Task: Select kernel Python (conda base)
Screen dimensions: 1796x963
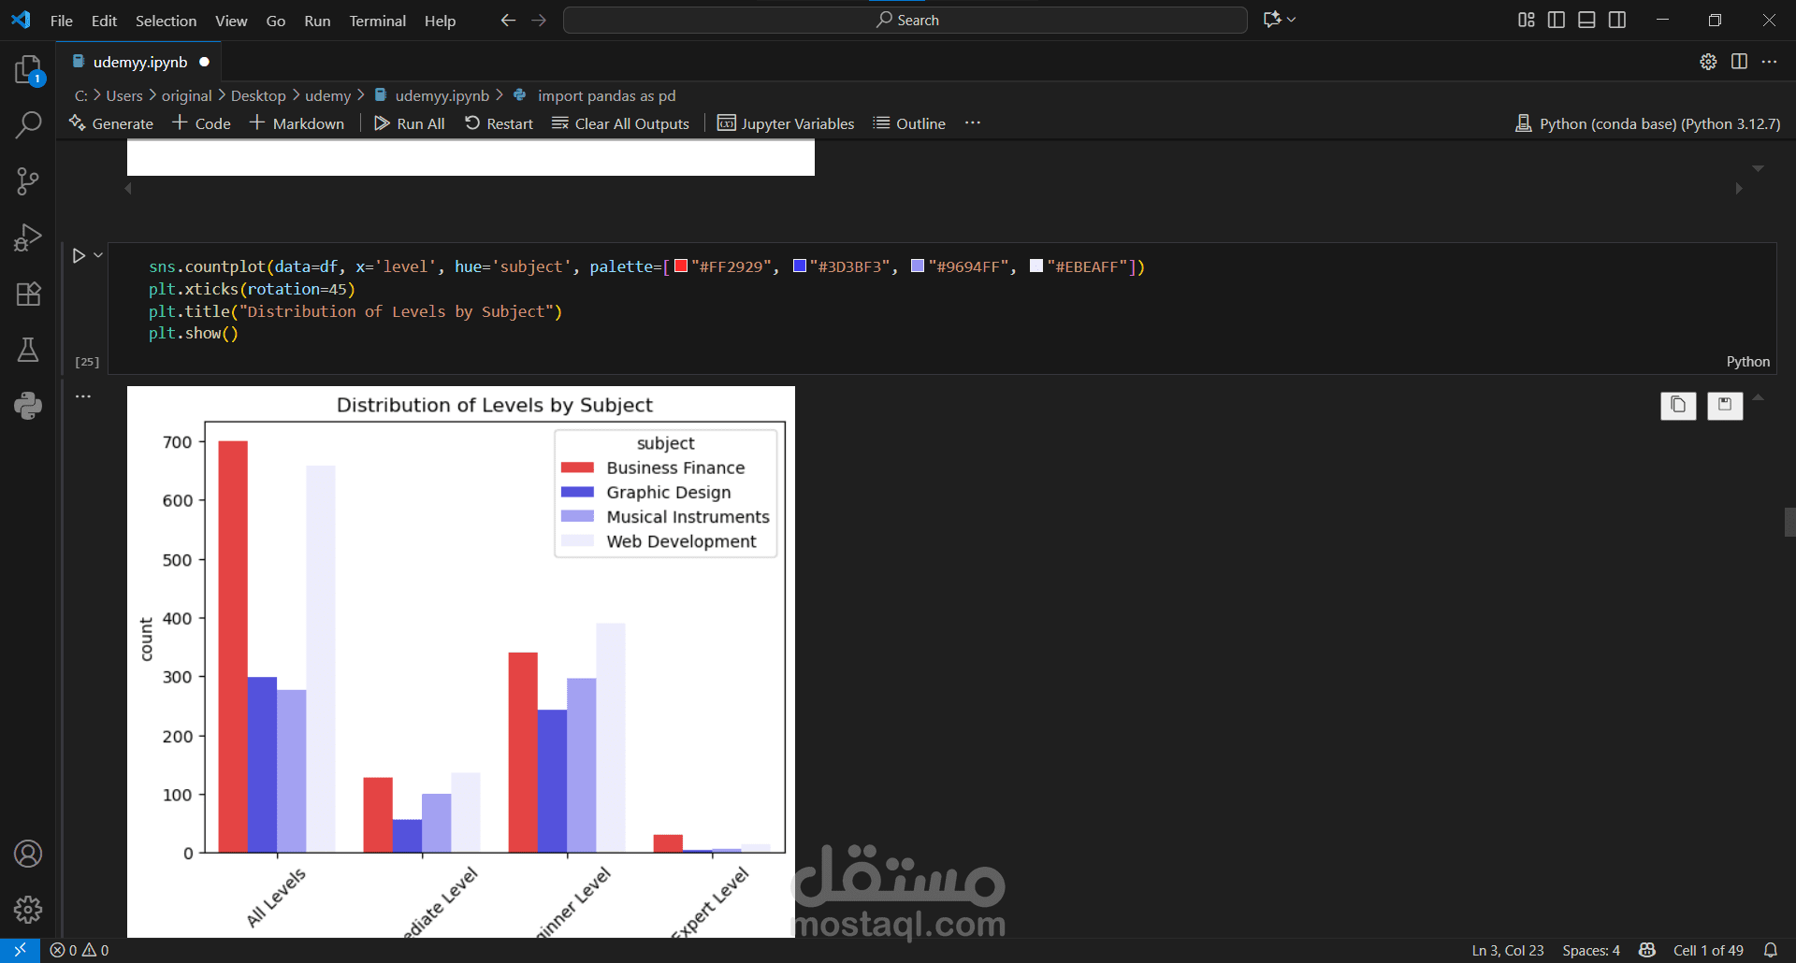Action: (1647, 123)
